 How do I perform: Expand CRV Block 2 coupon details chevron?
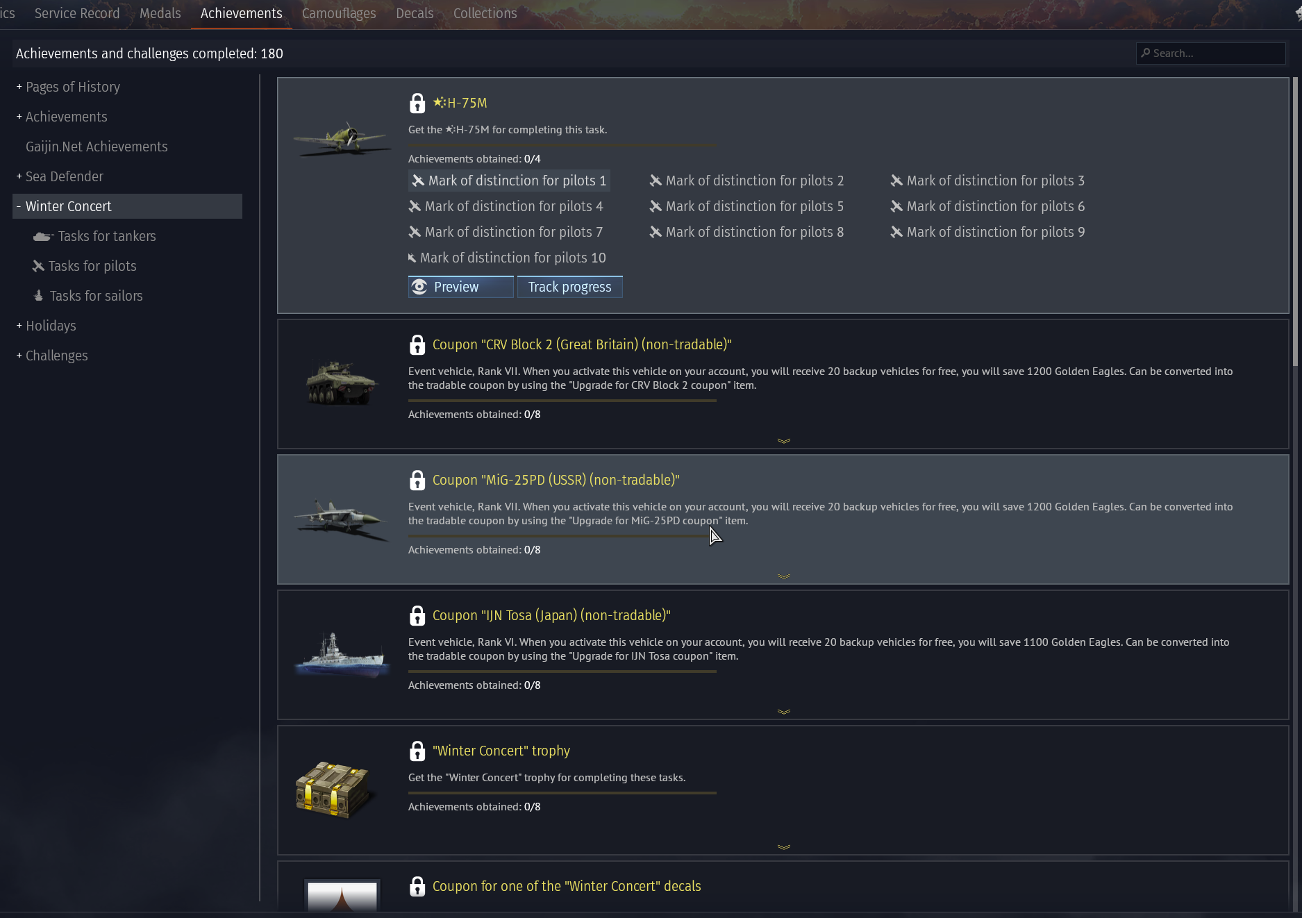[x=784, y=441]
